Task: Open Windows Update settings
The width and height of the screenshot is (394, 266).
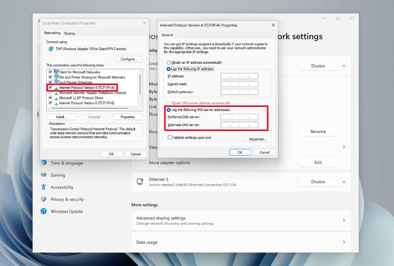Action: tap(67, 211)
